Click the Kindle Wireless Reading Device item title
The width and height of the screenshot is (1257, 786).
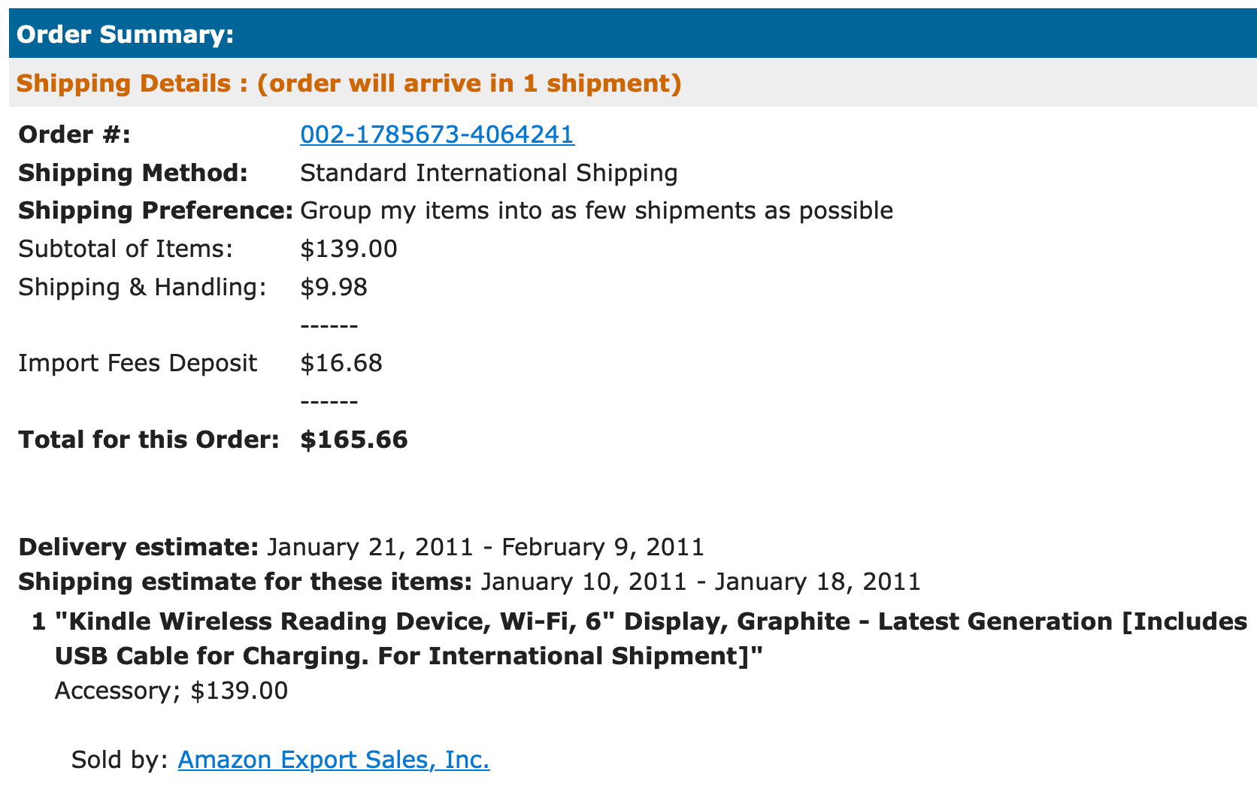(651, 639)
